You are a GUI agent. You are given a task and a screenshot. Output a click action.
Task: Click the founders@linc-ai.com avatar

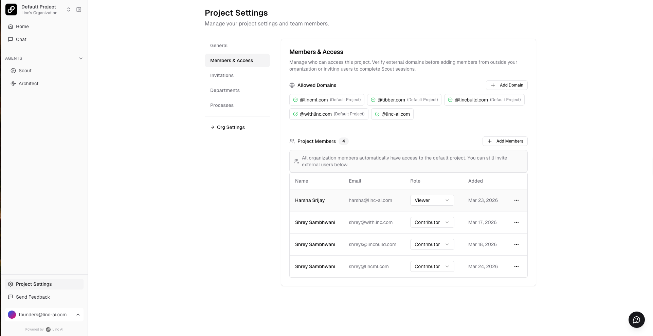[x=12, y=315]
